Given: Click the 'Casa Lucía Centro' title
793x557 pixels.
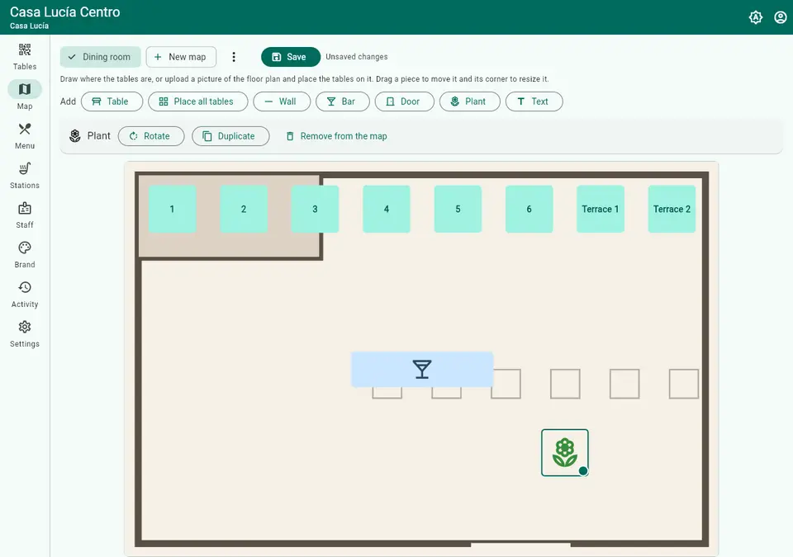Looking at the screenshot, I should (64, 12).
